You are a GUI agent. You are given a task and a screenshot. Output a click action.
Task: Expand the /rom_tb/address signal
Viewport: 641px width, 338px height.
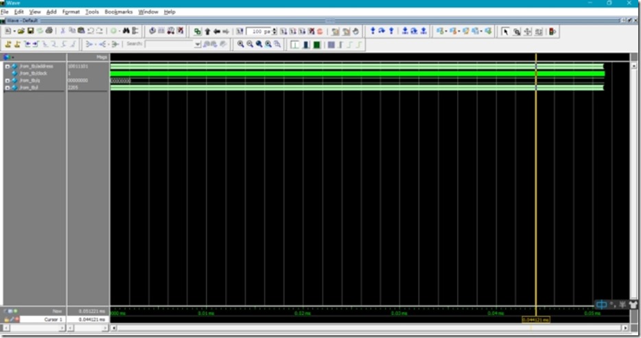click(7, 66)
